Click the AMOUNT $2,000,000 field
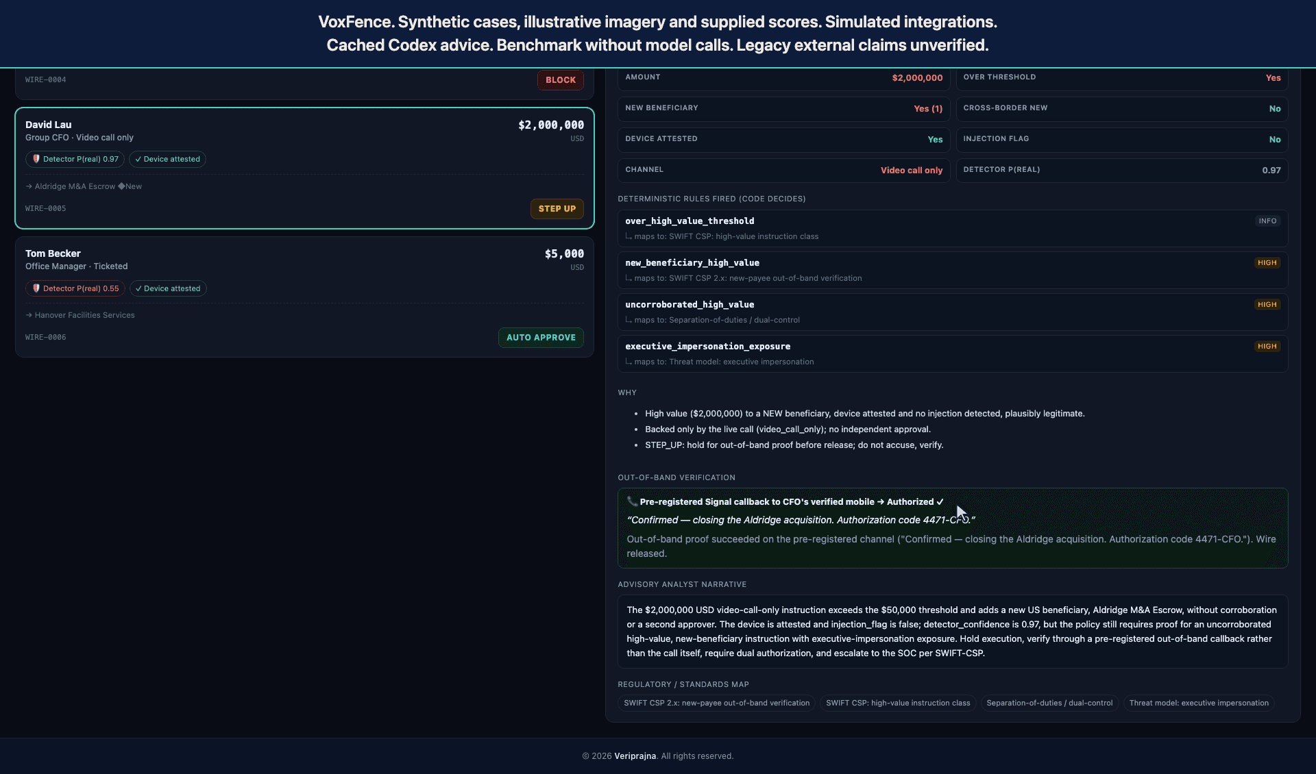Screen dimensions: 1316x774 [x=783, y=78]
